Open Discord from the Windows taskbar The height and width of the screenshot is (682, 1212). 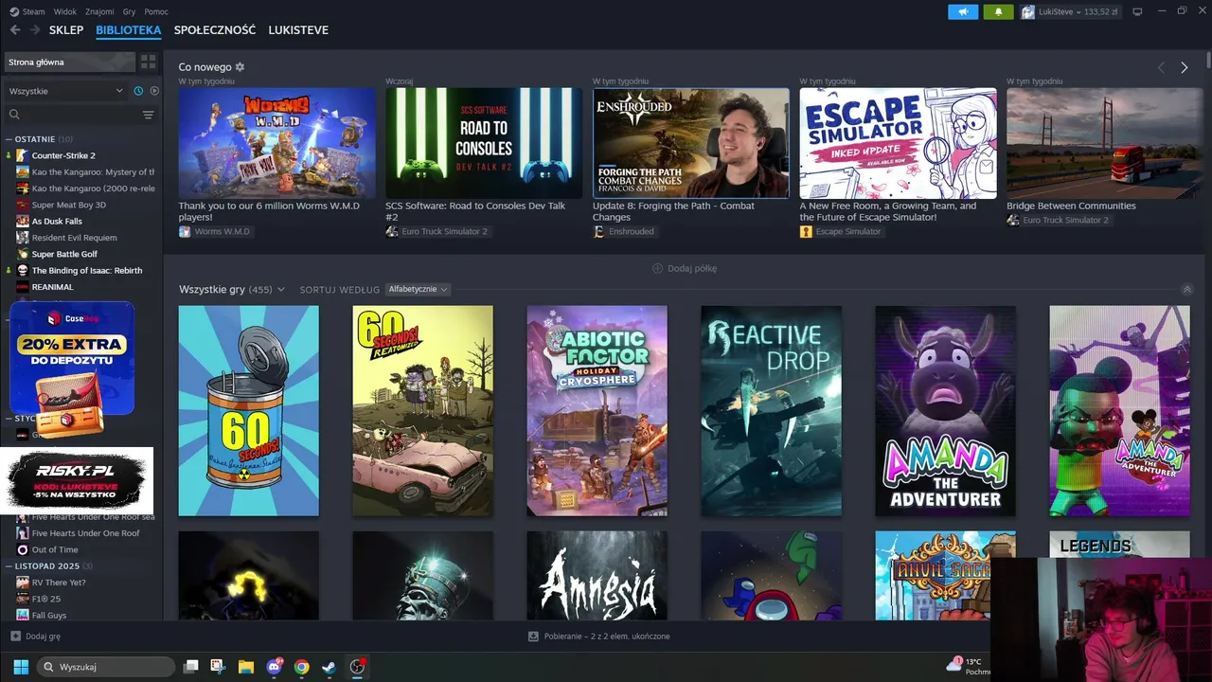pos(275,667)
